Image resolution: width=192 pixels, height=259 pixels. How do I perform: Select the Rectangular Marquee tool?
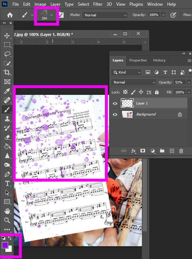(7, 45)
